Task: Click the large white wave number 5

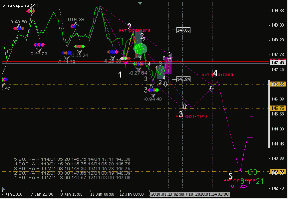Action: [x=230, y=176]
